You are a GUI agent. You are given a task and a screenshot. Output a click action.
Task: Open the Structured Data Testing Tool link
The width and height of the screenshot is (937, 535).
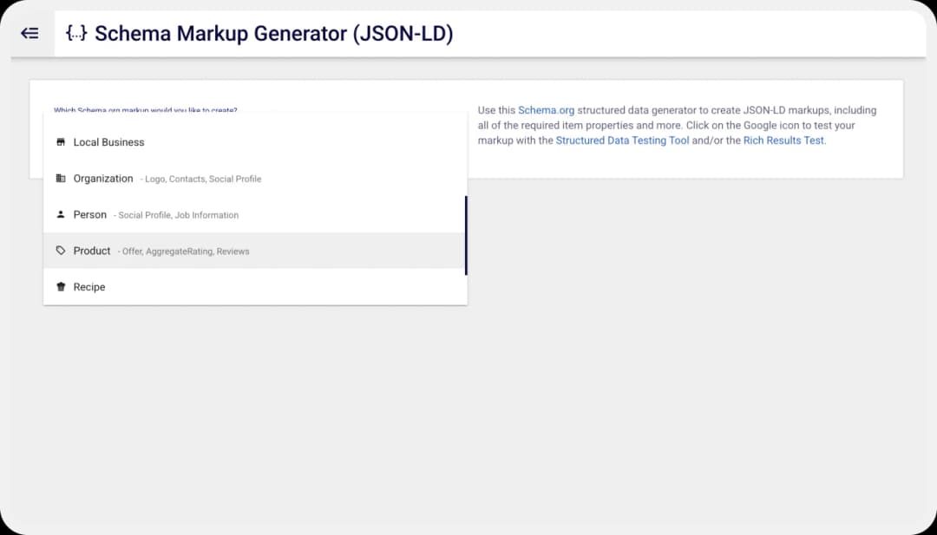tap(622, 140)
